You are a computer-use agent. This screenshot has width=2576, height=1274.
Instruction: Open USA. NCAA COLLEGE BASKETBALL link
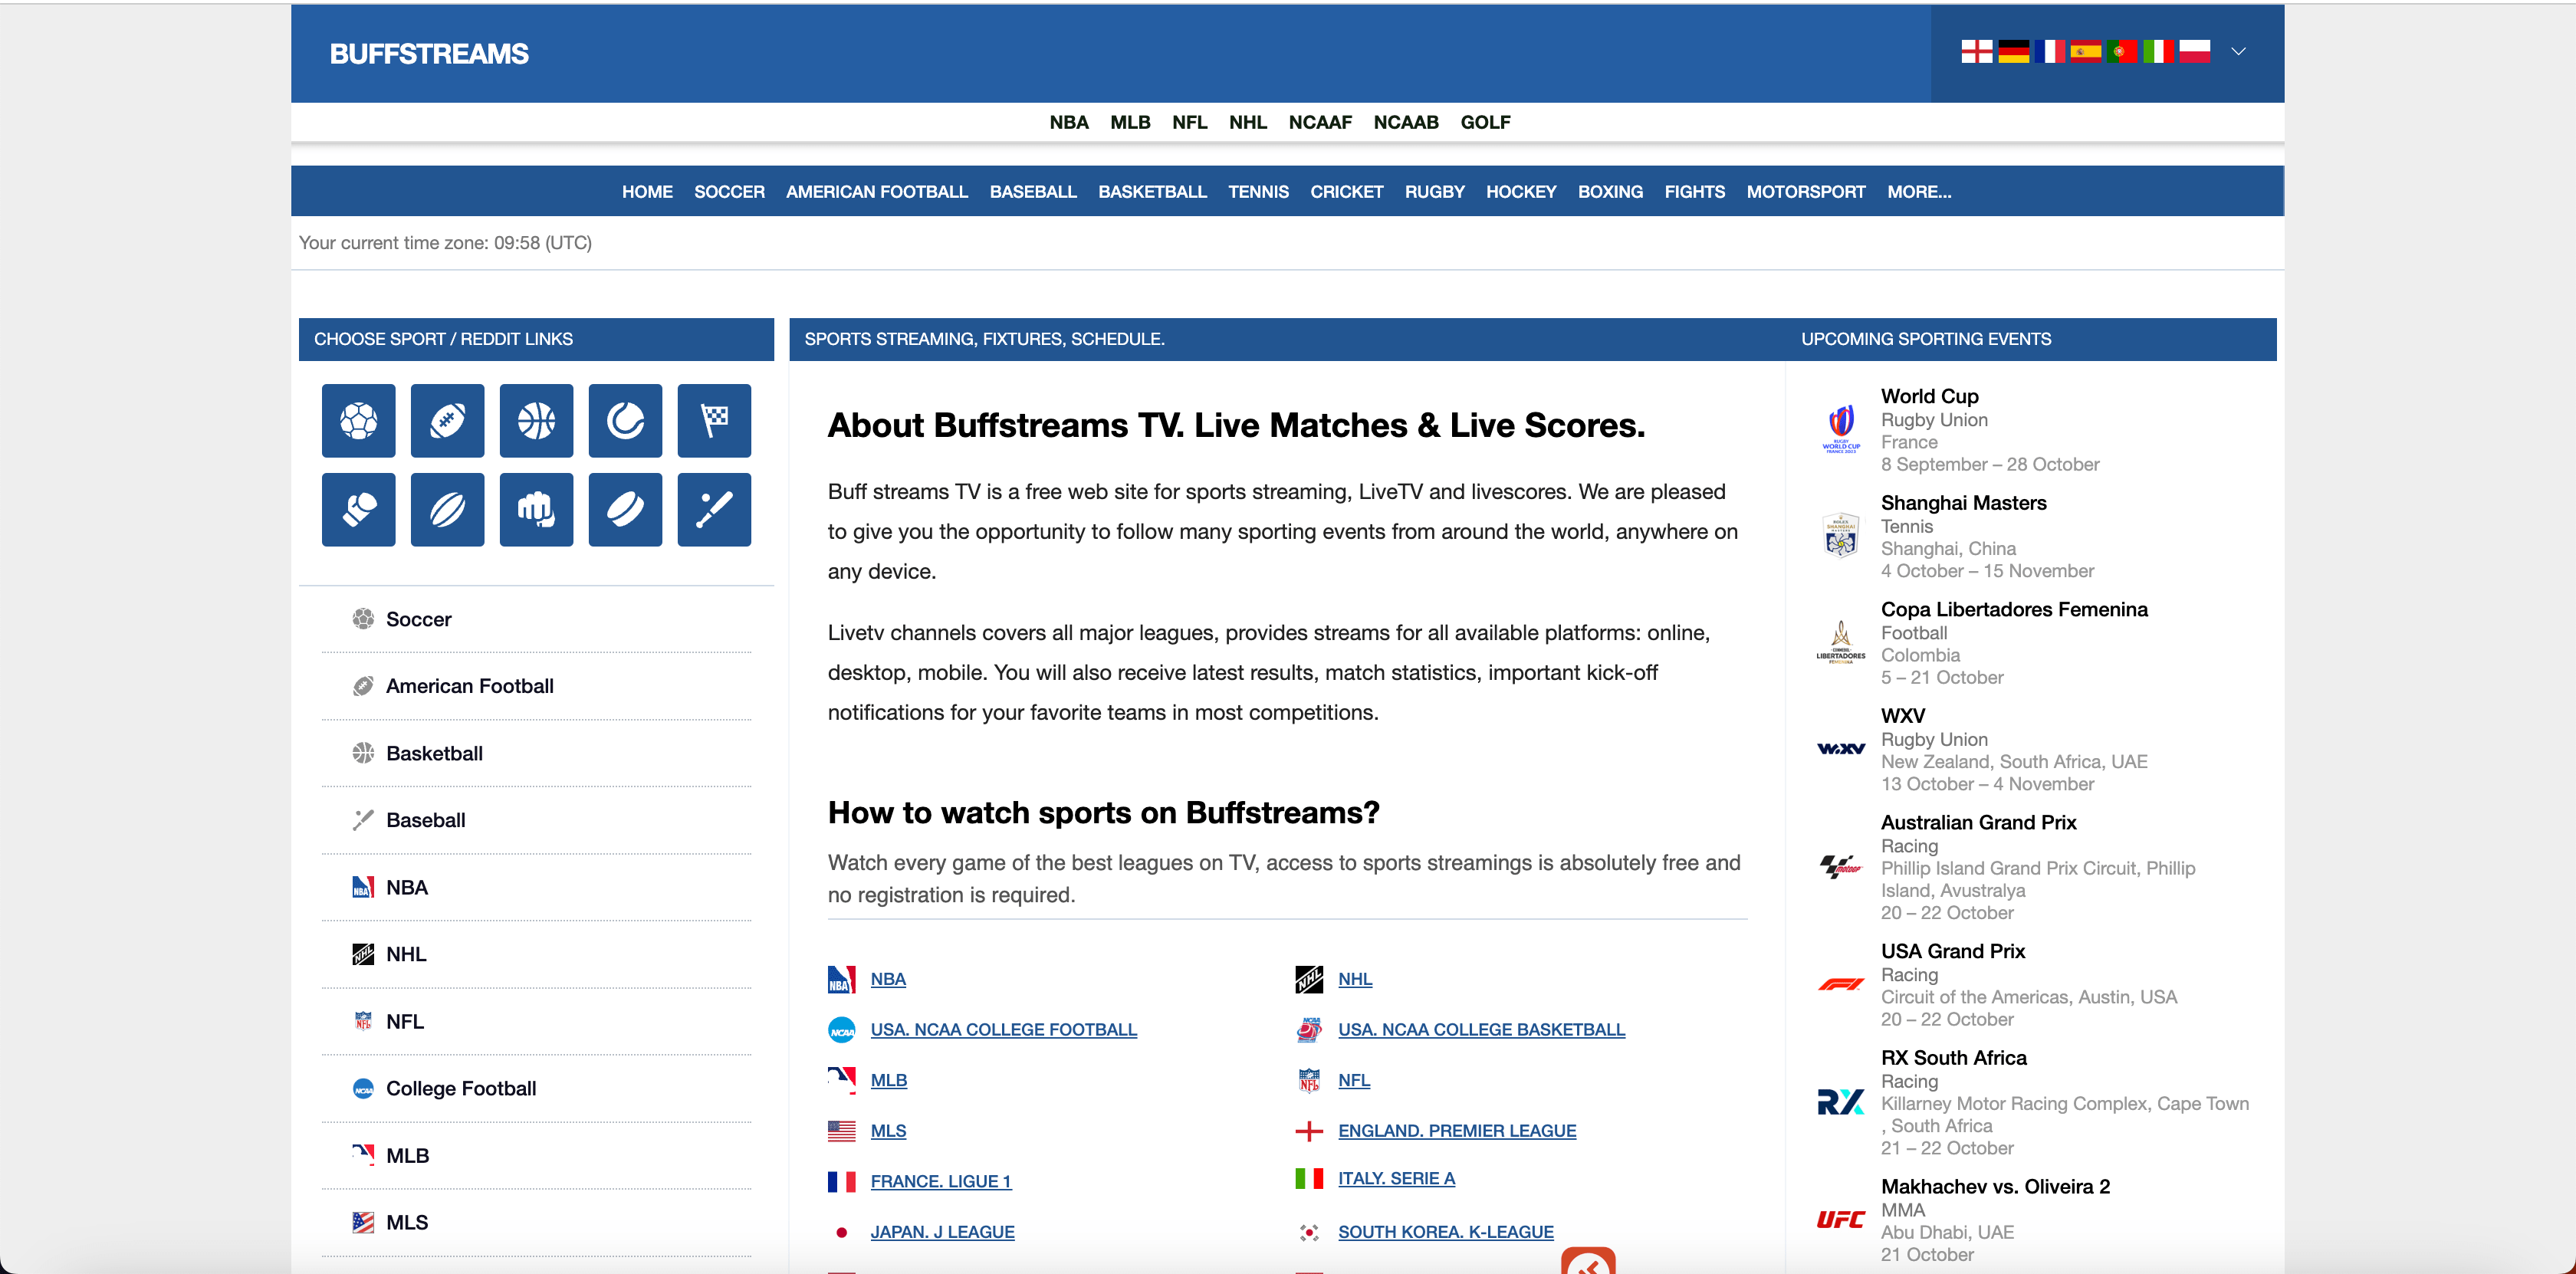point(1481,1029)
